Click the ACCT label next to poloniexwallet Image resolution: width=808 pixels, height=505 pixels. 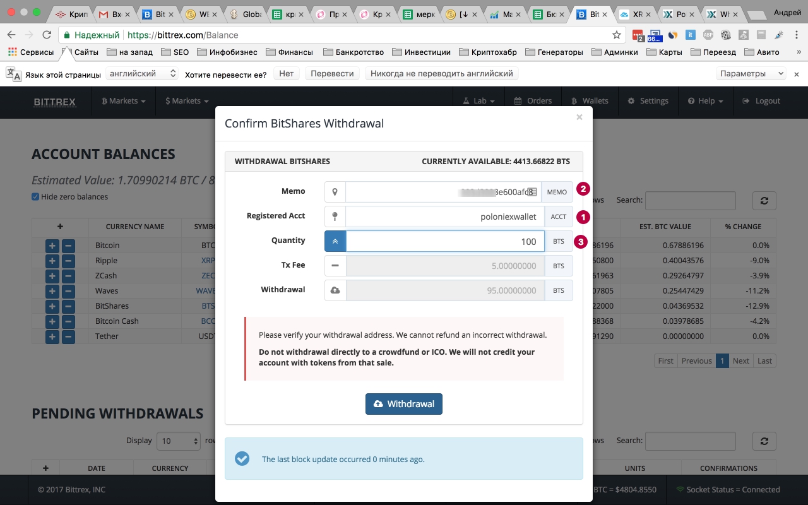click(559, 217)
